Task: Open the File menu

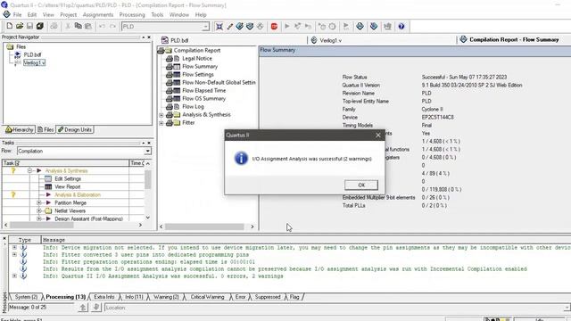Action: tap(18, 14)
